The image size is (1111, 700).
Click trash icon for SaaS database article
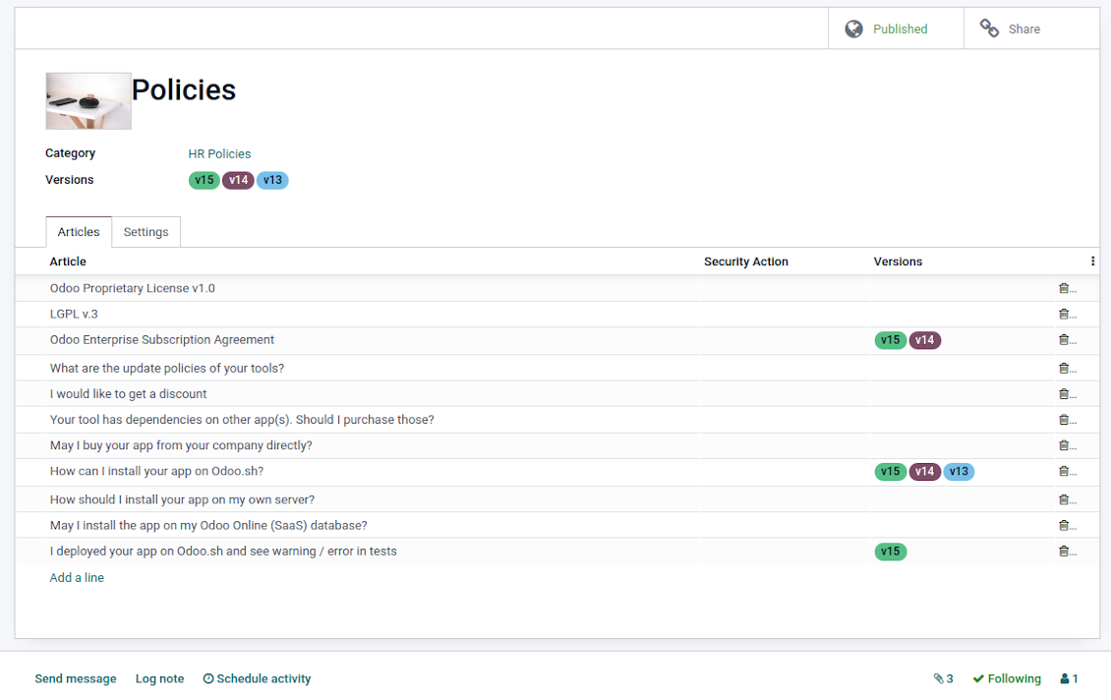click(x=1064, y=526)
